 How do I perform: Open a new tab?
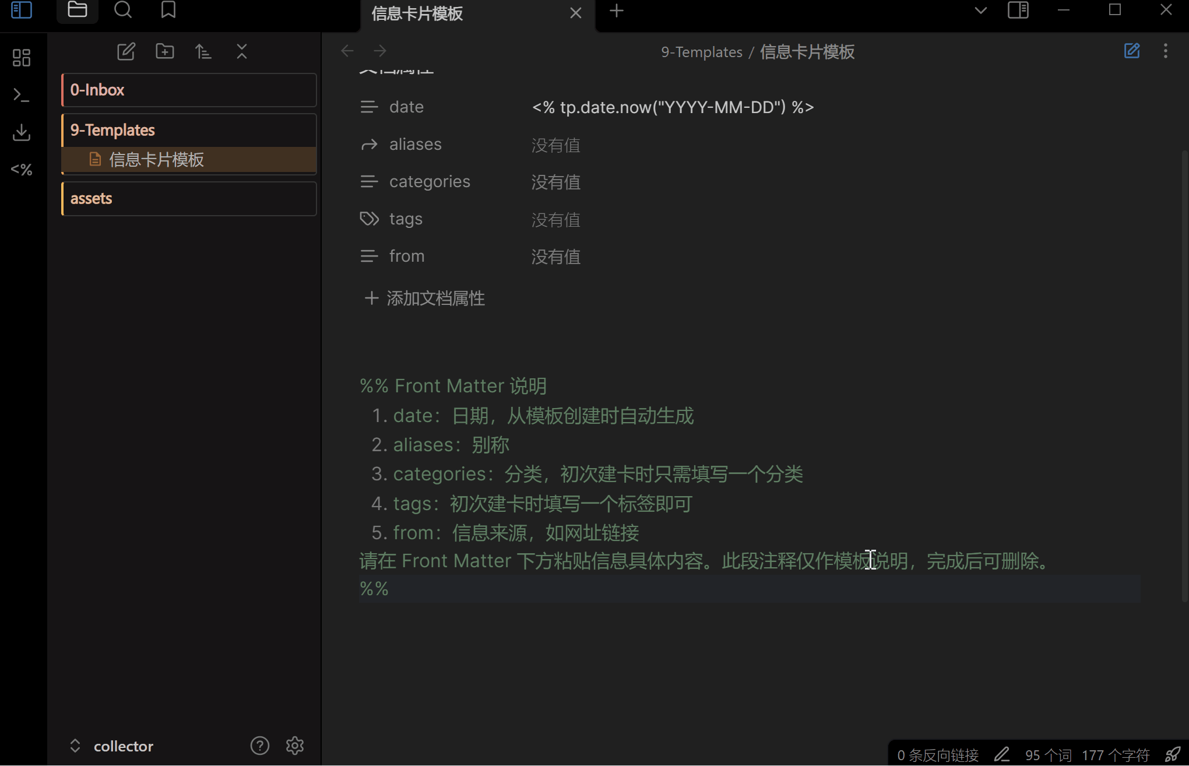(x=617, y=11)
